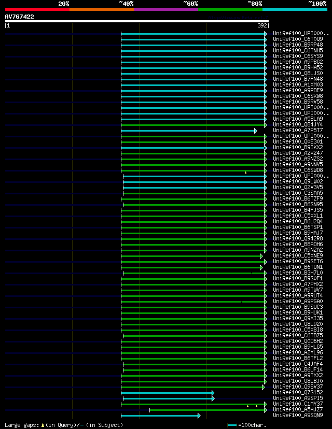Click the cyan ~100% identity legend segment
The width and height of the screenshot is (332, 429).
coord(295,9)
